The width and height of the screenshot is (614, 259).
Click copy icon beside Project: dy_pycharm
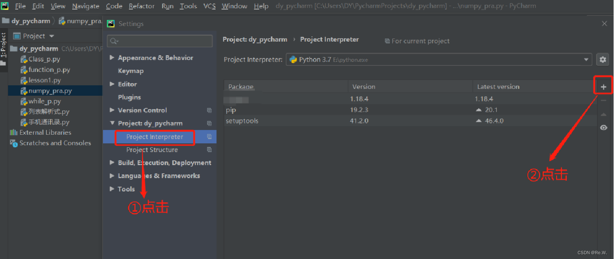click(x=209, y=123)
